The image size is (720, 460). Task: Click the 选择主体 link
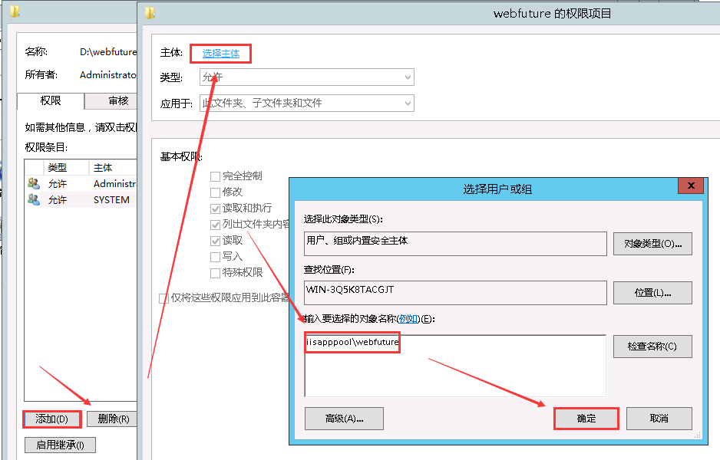(x=221, y=54)
